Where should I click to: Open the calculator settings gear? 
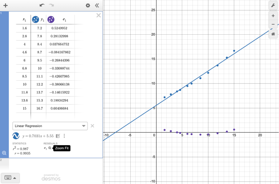tap(88, 5)
